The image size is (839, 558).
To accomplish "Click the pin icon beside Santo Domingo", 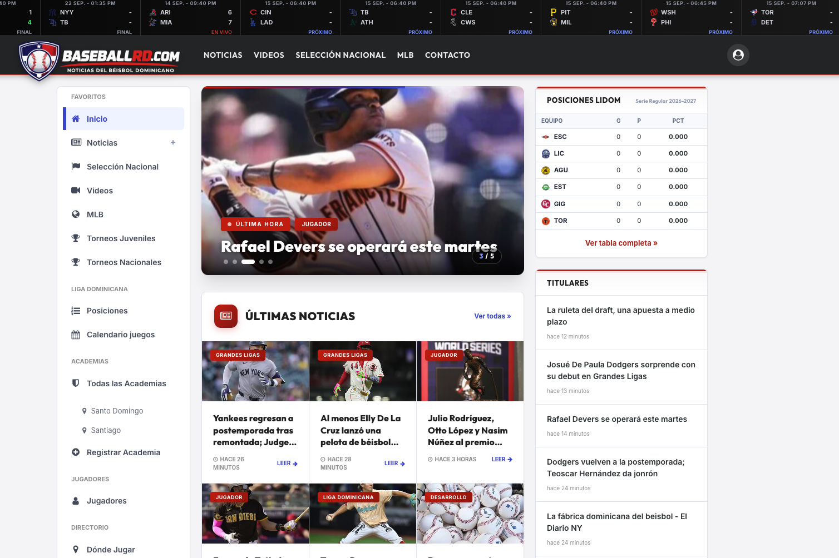I will coord(85,411).
